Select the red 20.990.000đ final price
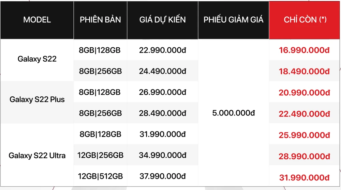 305,93
